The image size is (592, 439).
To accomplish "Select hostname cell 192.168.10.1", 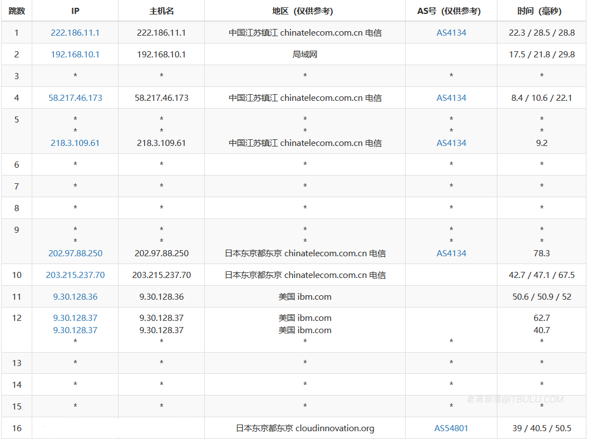I will coord(161,55).
